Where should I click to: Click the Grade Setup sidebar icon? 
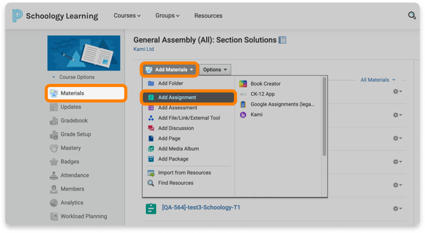[x=54, y=135]
